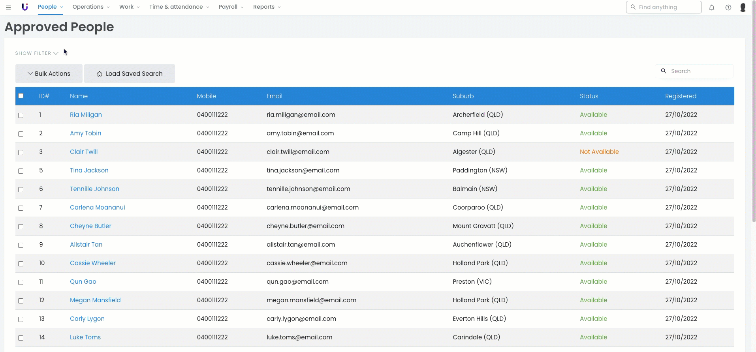The image size is (756, 352).
Task: Check the box beside Clair Twill
Action: 21,152
